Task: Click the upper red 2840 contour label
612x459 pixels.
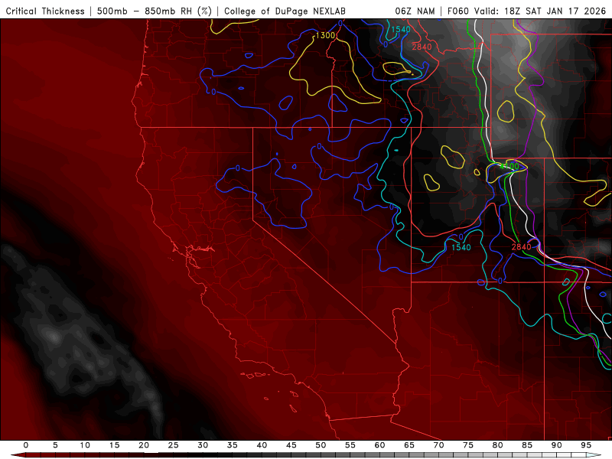Action: [422, 47]
